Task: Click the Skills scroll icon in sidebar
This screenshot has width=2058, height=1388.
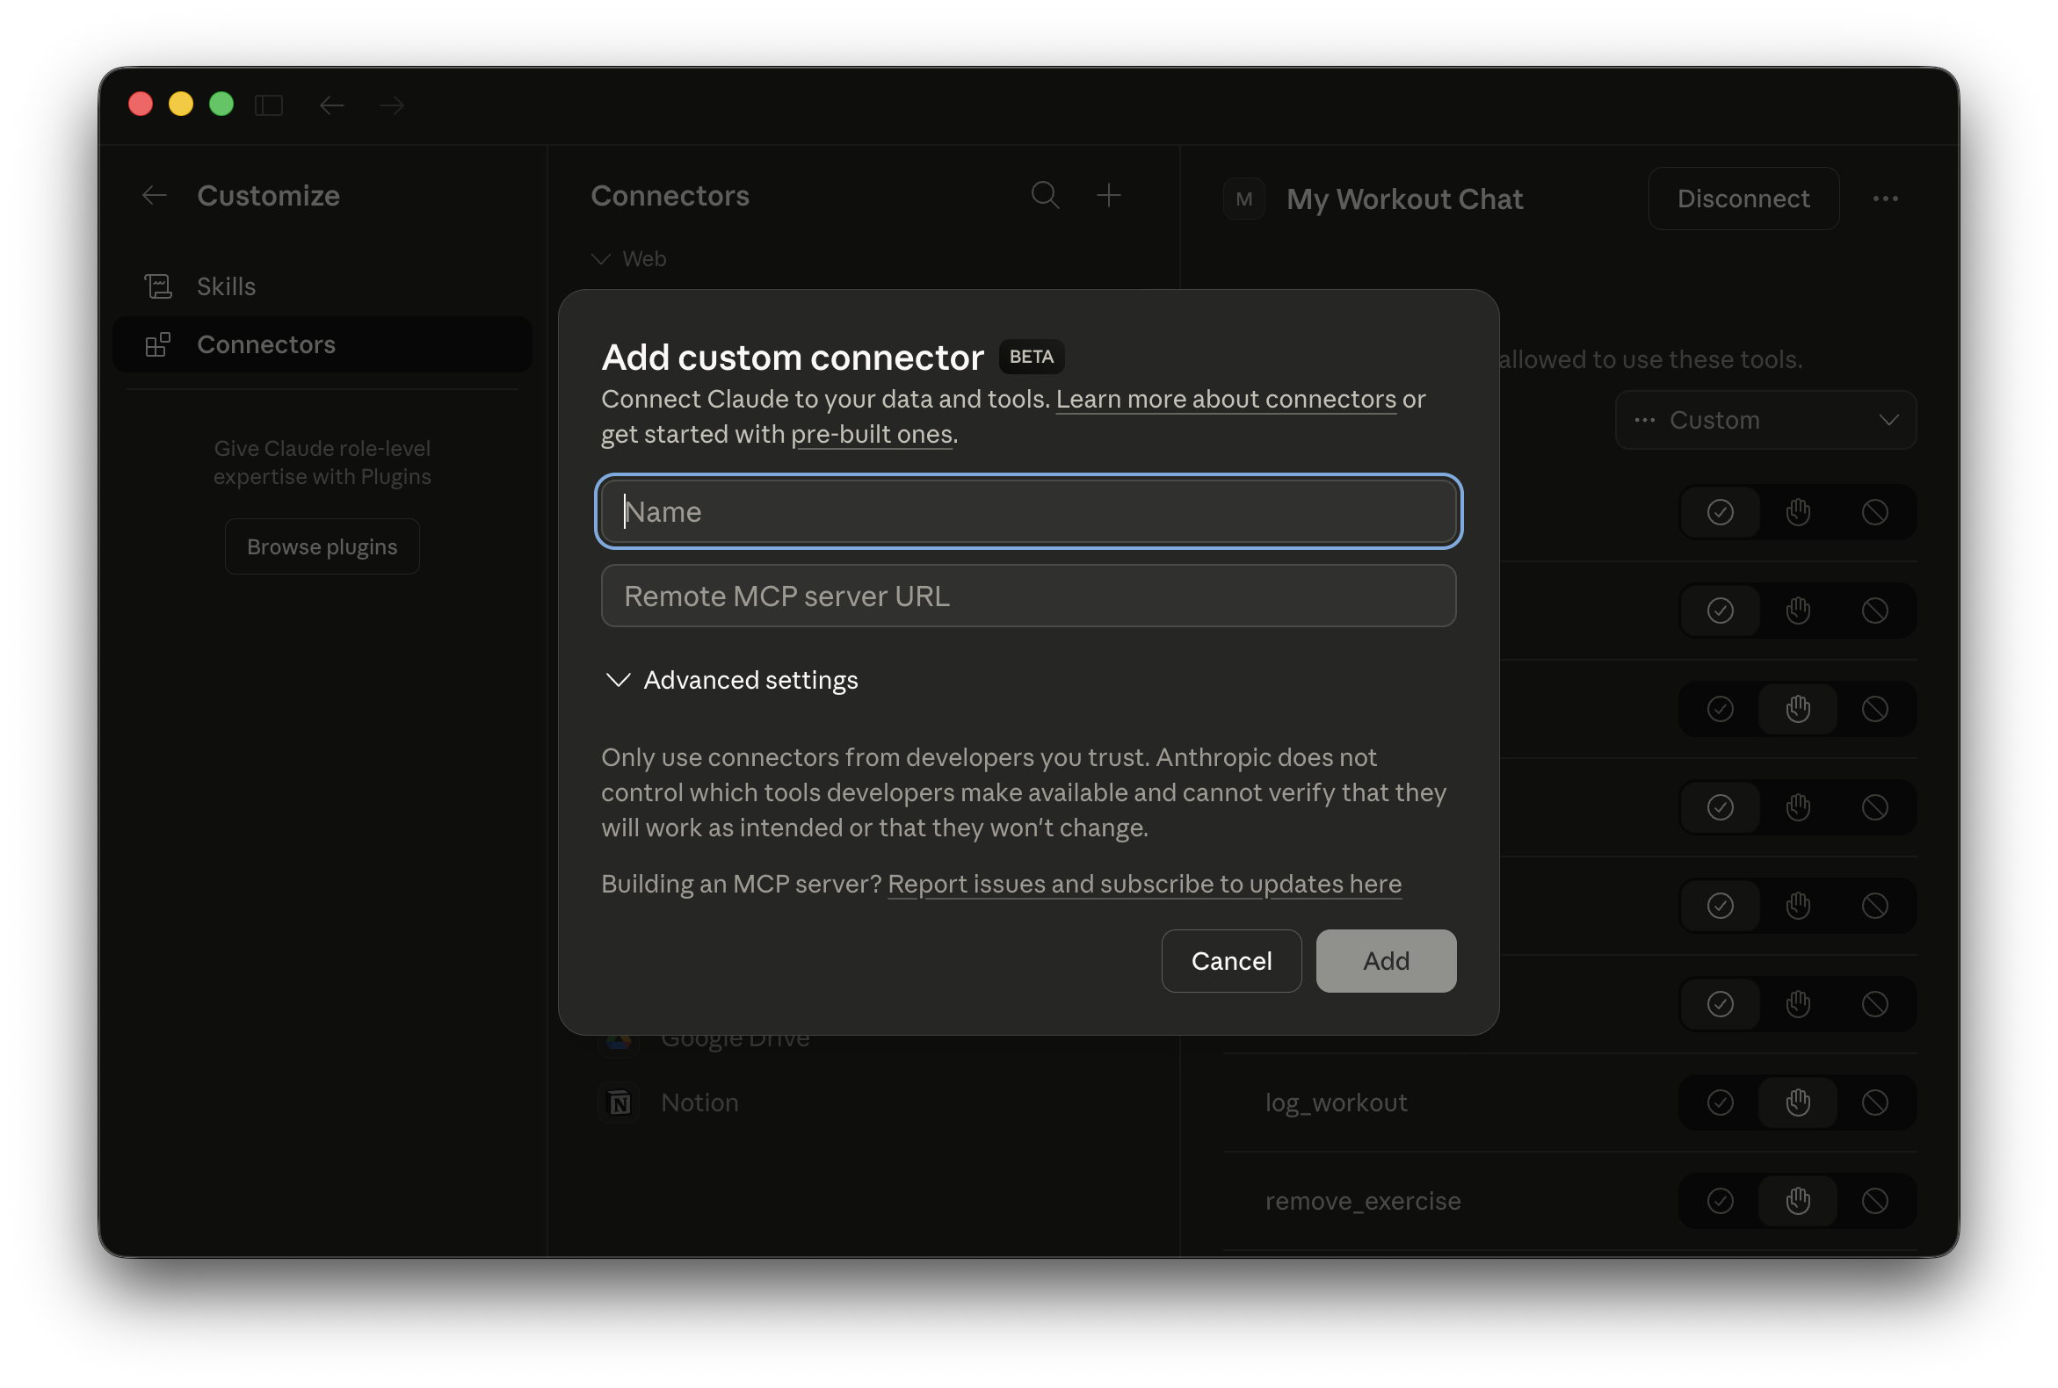Action: tap(158, 286)
